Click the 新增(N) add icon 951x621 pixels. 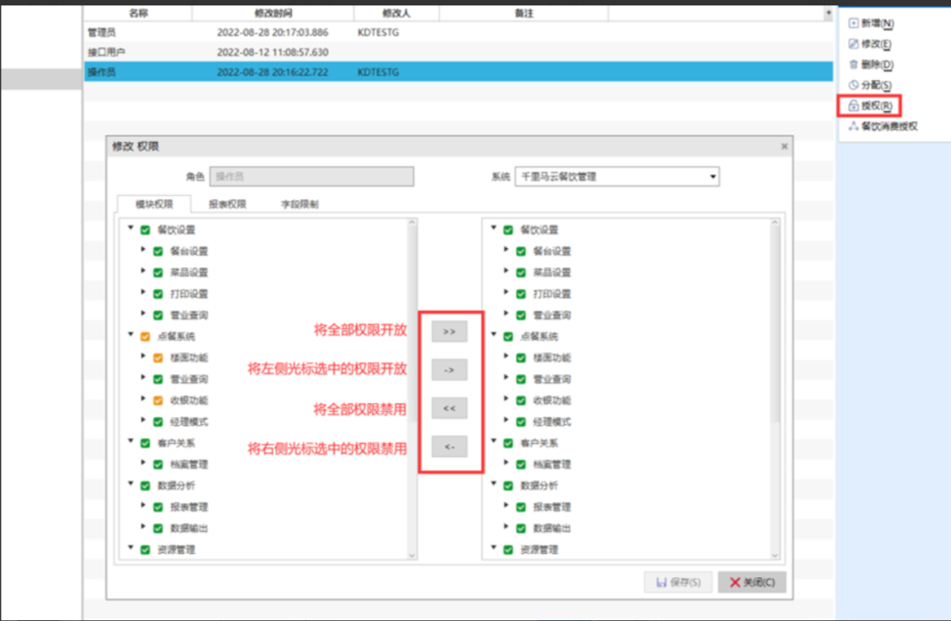[853, 23]
